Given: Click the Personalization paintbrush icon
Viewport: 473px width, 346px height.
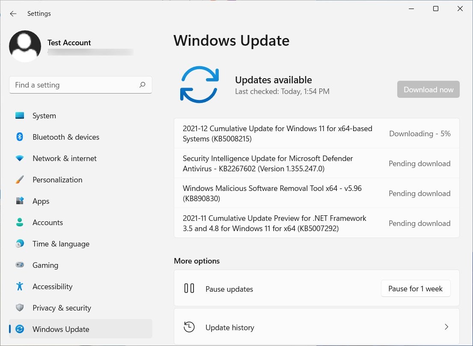Looking at the screenshot, I should click(x=20, y=180).
